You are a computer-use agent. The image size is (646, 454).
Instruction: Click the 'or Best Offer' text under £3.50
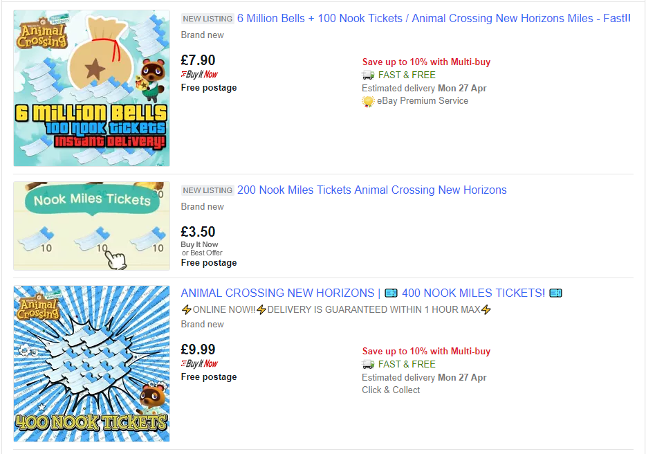tap(202, 253)
